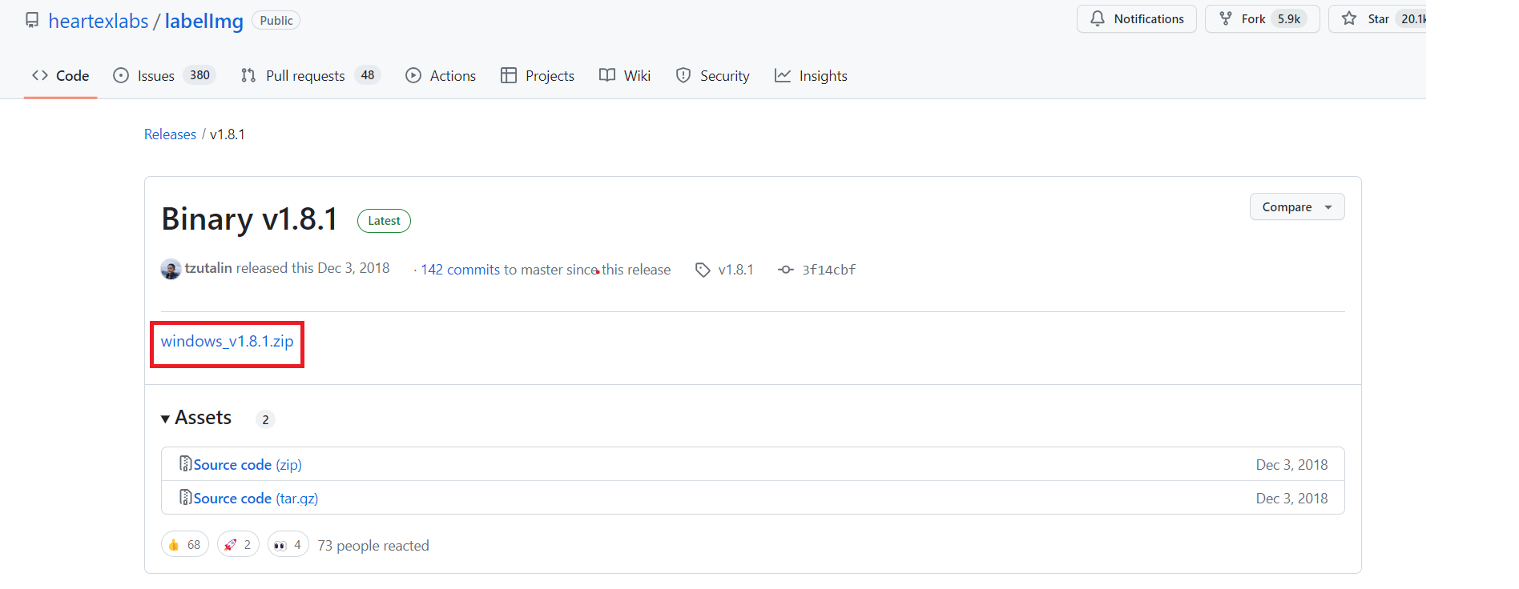Click the Star icon
This screenshot has height=589, width=1519.
point(1349,18)
